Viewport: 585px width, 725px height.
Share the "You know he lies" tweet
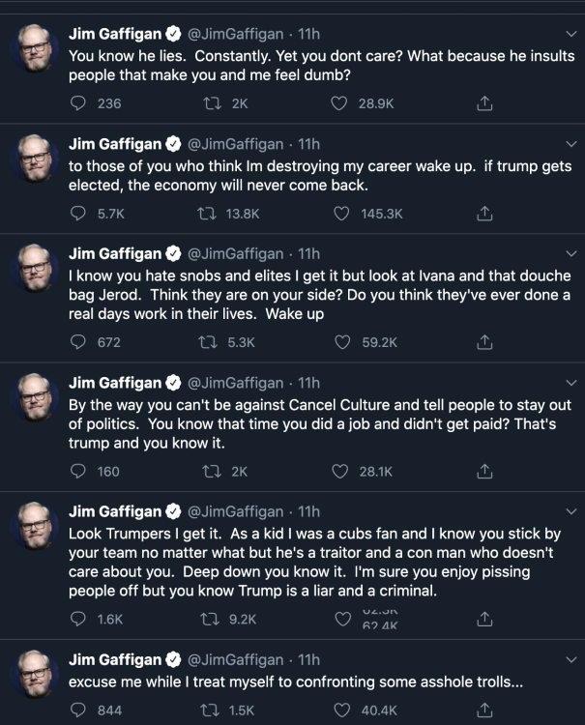click(x=485, y=102)
